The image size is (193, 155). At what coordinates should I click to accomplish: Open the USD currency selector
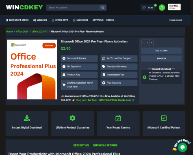(174, 7)
